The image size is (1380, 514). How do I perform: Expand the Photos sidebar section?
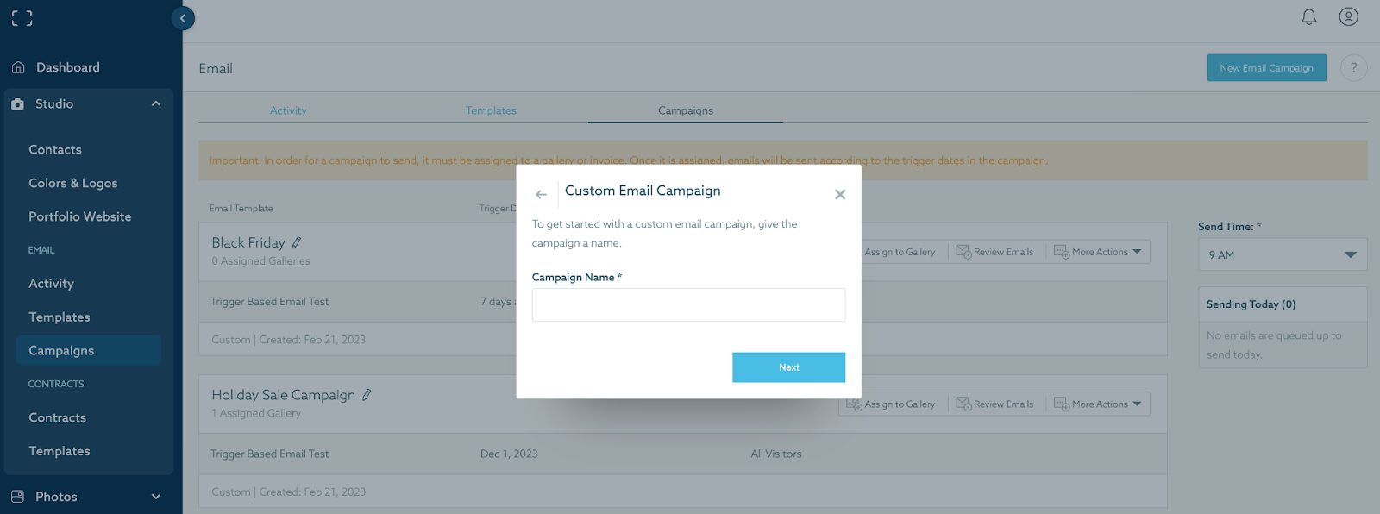click(x=156, y=497)
